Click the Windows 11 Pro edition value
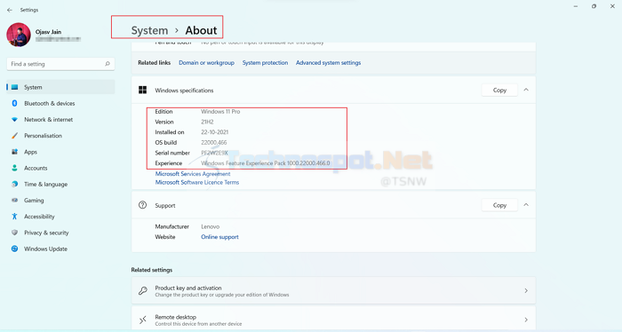Screen dimensions: 622x332 (220, 112)
